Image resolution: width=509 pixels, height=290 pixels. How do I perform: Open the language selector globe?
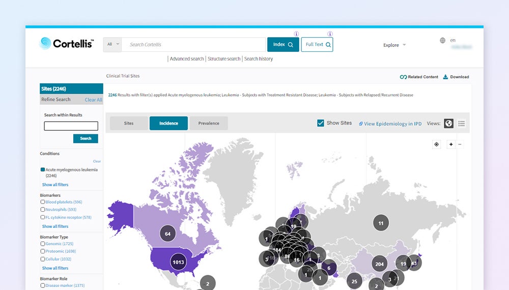[x=442, y=41]
